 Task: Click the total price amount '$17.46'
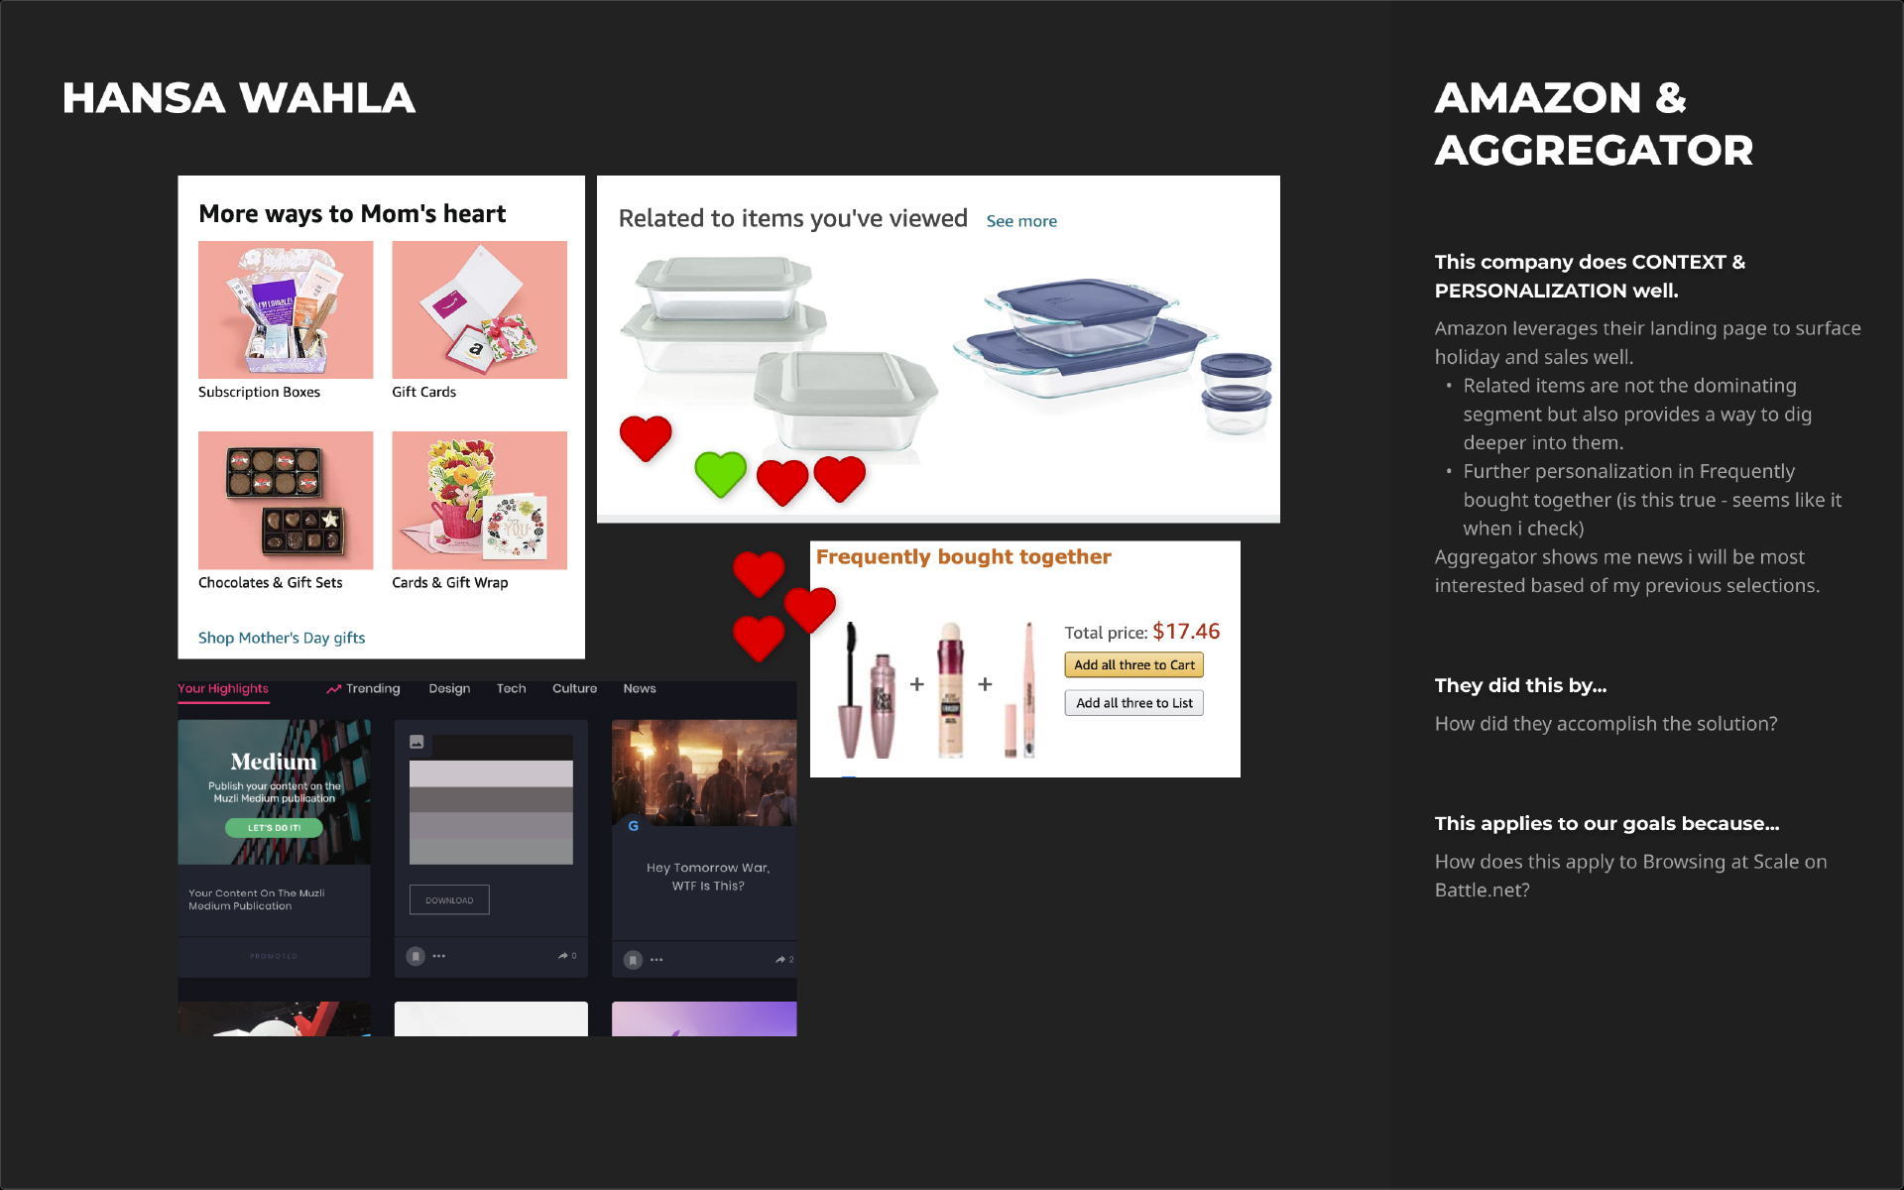point(1182,630)
